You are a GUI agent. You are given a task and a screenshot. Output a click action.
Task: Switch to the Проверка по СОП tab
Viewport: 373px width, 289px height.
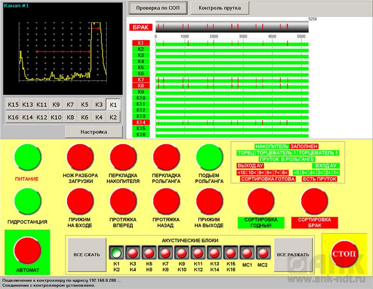click(x=158, y=8)
